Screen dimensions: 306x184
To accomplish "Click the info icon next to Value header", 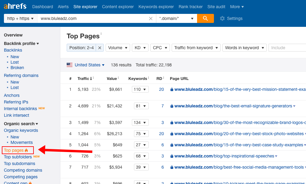I will [118, 78].
